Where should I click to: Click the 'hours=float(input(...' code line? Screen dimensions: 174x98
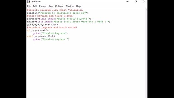pyautogui.click(x=69, y=22)
